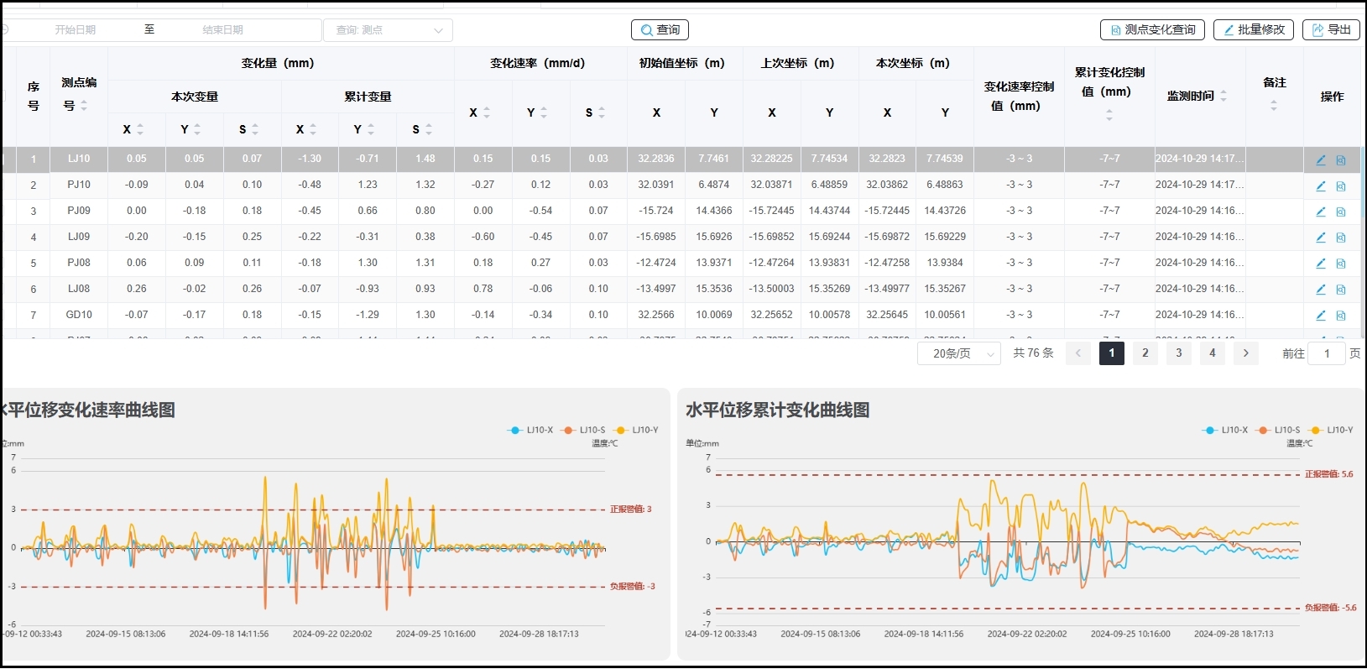Open the document icon for row LJ08
The height and width of the screenshot is (669, 1367).
1340,290
